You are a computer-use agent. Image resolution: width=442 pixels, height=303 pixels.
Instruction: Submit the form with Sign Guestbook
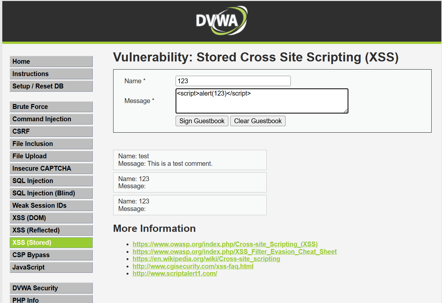(x=202, y=121)
